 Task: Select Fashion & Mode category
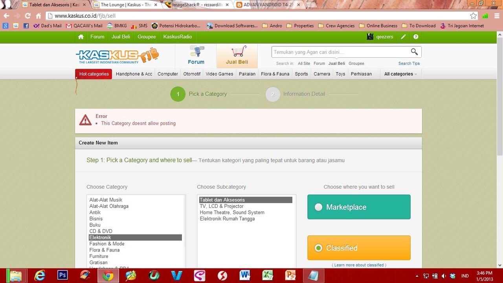pyautogui.click(x=107, y=244)
